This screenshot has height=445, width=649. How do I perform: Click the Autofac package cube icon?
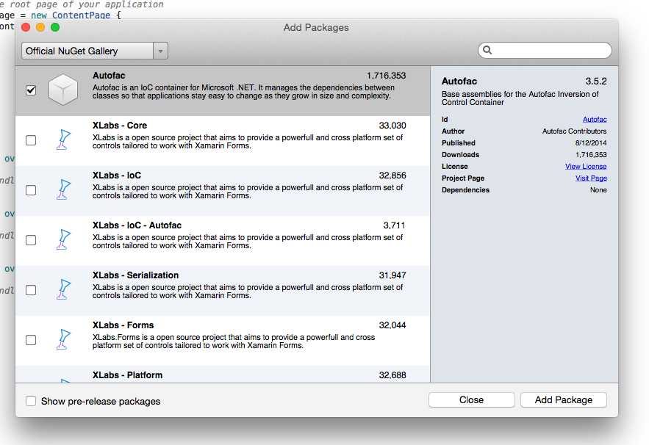pos(63,90)
